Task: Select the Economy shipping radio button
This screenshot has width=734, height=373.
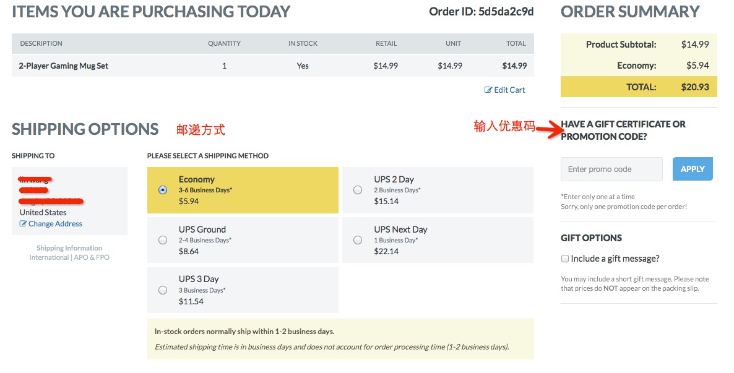Action: point(163,190)
